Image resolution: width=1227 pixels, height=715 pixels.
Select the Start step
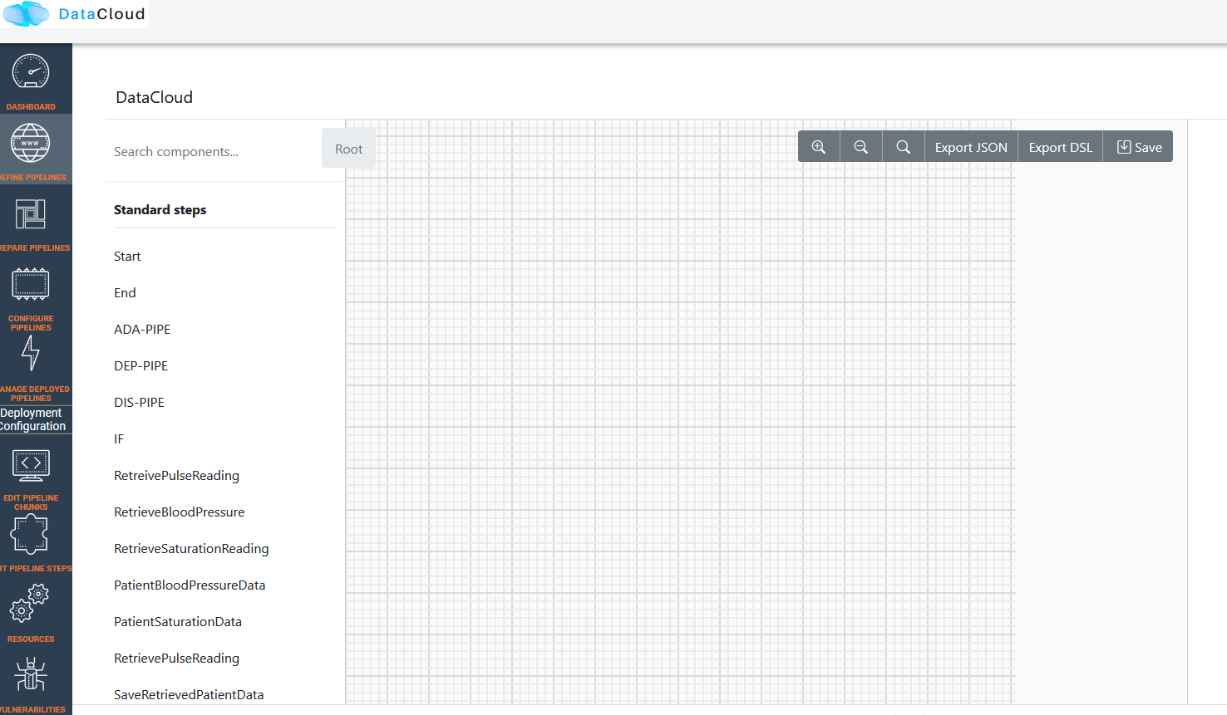pyautogui.click(x=127, y=256)
